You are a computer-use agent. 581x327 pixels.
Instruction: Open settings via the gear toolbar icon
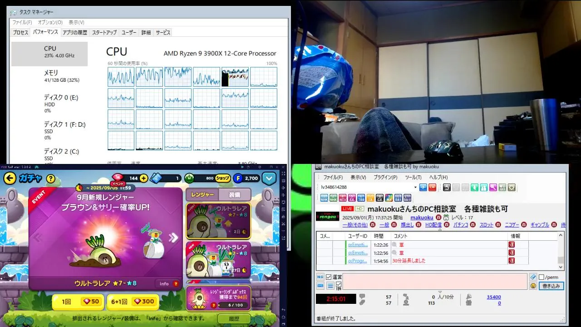[512, 187]
